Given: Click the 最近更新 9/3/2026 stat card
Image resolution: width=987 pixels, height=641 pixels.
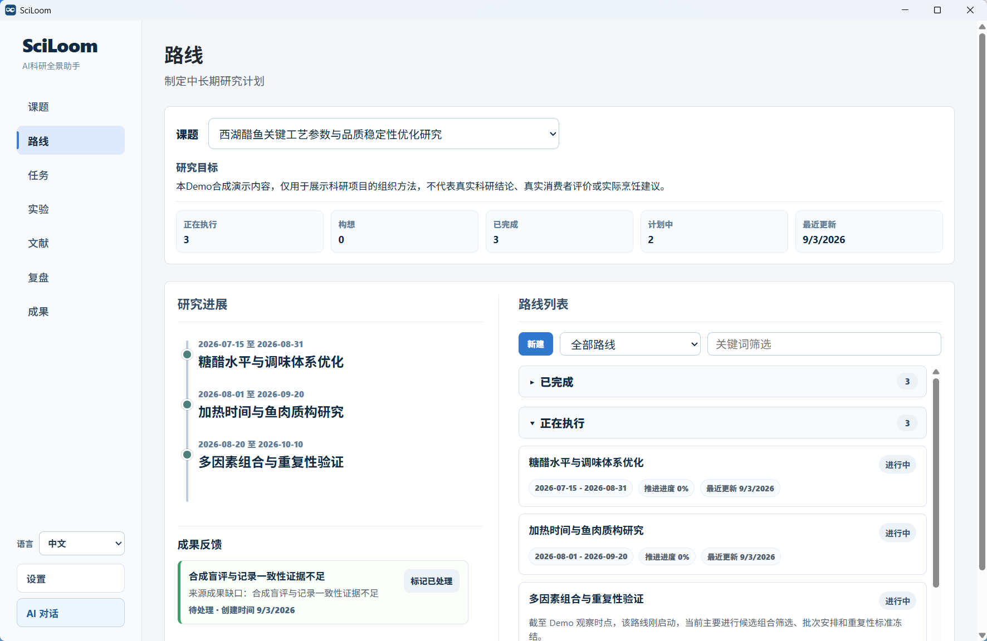Looking at the screenshot, I should (x=869, y=231).
